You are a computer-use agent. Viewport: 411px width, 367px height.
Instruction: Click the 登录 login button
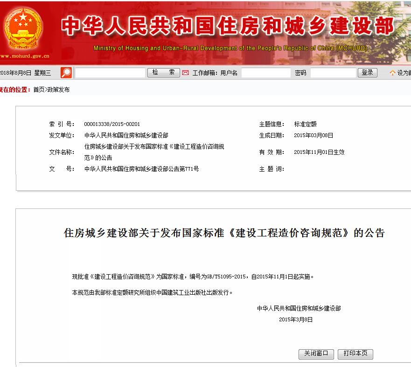coord(368,73)
